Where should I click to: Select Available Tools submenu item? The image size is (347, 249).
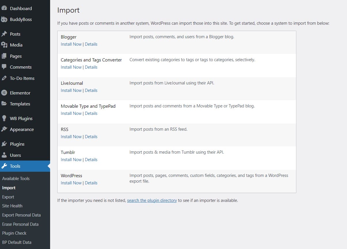pyautogui.click(x=16, y=179)
